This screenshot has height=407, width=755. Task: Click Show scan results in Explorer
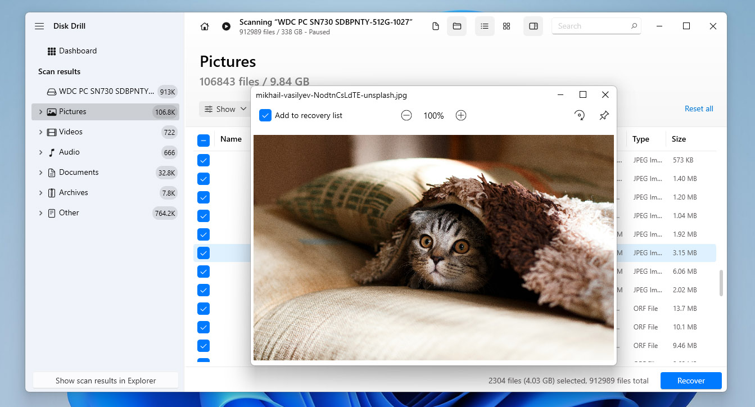tap(106, 381)
